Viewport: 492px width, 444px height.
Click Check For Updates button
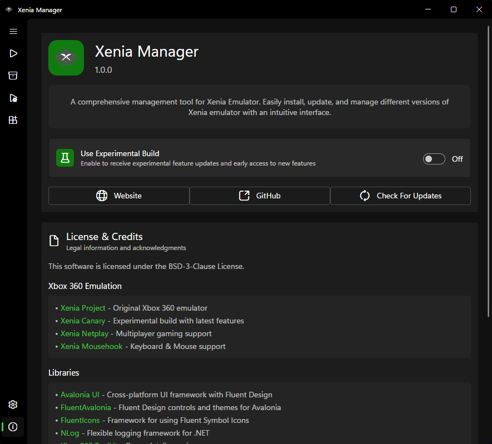(x=400, y=196)
